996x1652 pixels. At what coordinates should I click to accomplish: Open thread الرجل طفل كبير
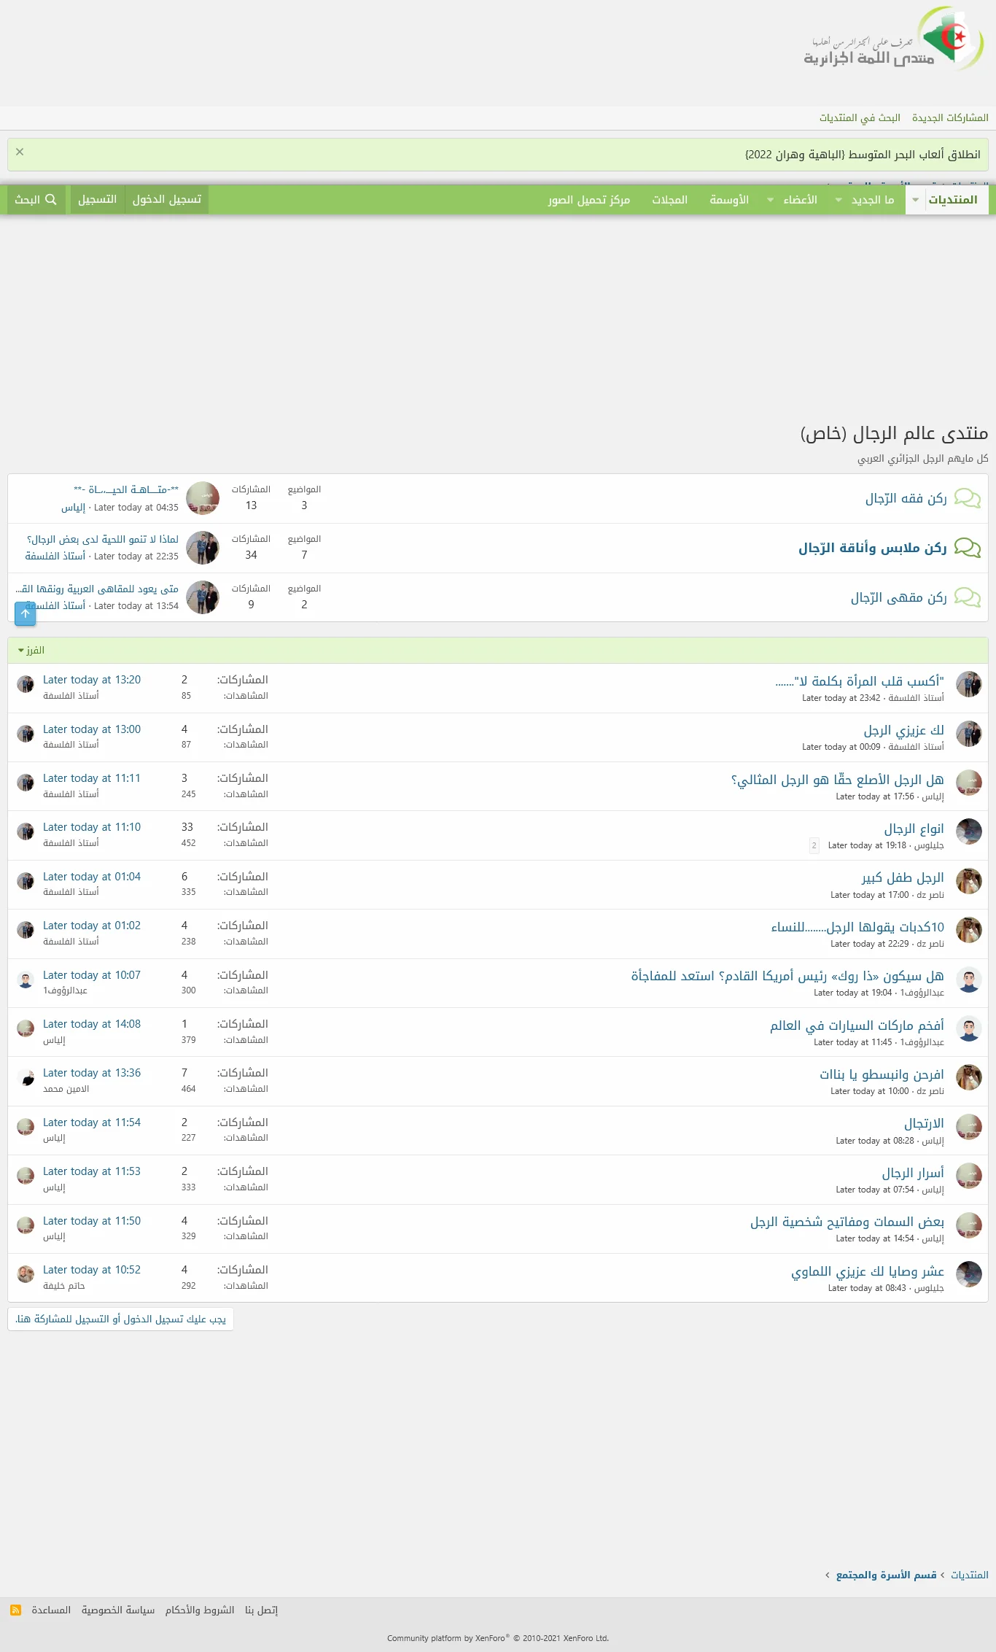[x=902, y=877]
